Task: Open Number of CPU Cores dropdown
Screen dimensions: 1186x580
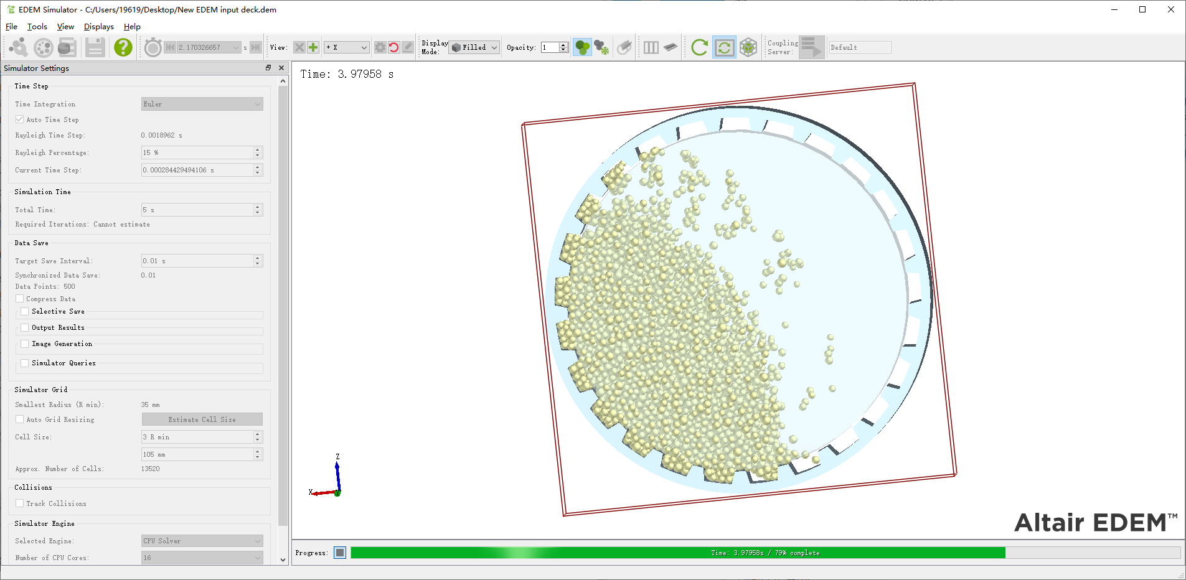Action: (x=202, y=558)
